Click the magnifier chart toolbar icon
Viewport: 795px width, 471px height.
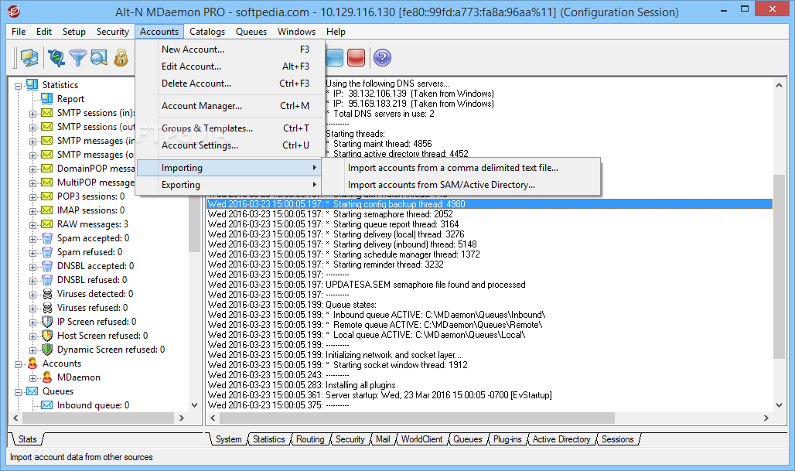[99, 58]
